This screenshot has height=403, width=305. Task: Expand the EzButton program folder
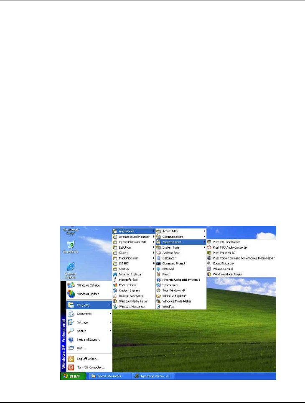[x=134, y=247]
